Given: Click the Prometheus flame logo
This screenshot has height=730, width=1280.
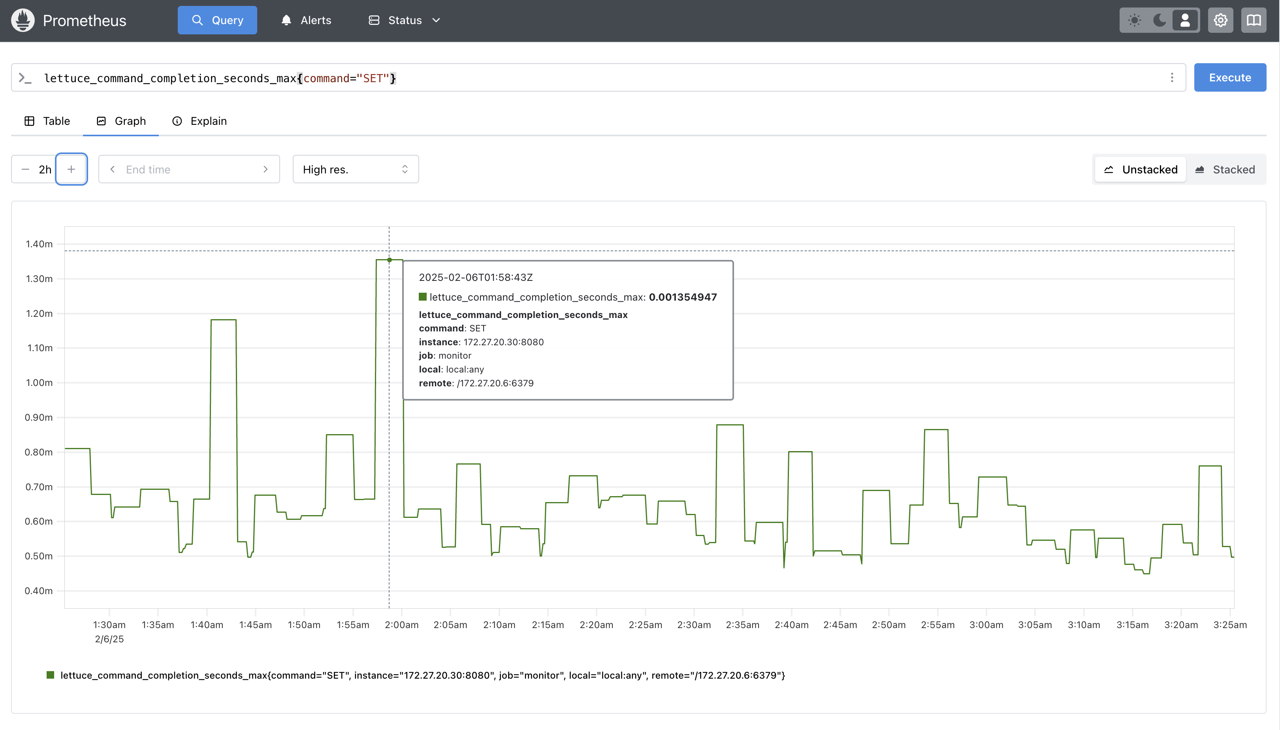Looking at the screenshot, I should pos(23,20).
